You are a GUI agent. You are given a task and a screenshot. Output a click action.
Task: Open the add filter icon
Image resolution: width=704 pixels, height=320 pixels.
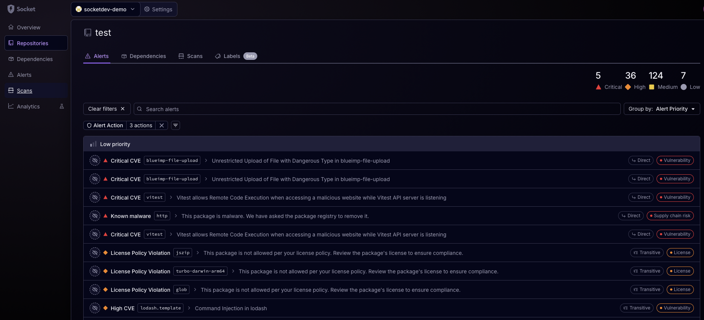point(176,125)
